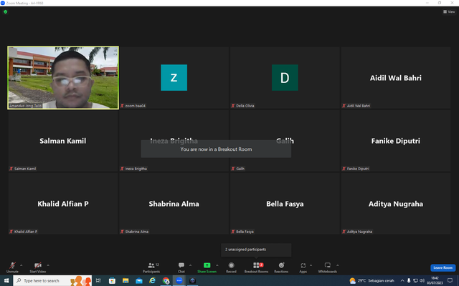Expand share options arrow next to Share Screen

coord(217,265)
